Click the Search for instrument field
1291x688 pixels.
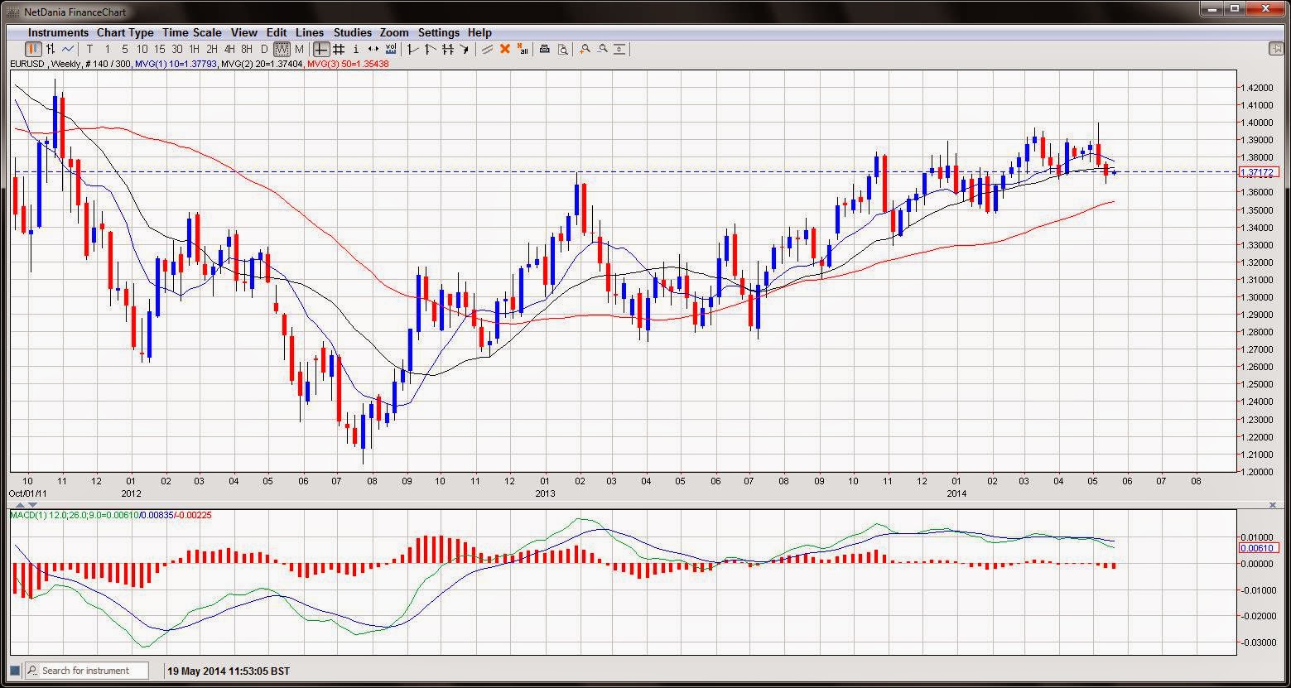pos(87,671)
